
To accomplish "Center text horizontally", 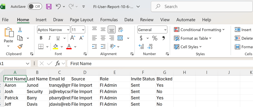I will (x=103, y=38).
